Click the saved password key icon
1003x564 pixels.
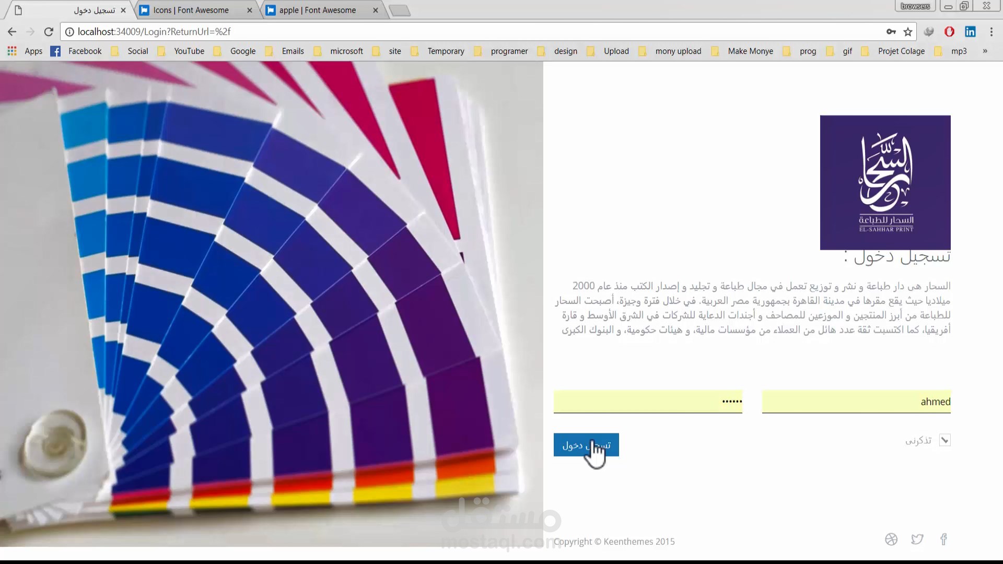891,32
